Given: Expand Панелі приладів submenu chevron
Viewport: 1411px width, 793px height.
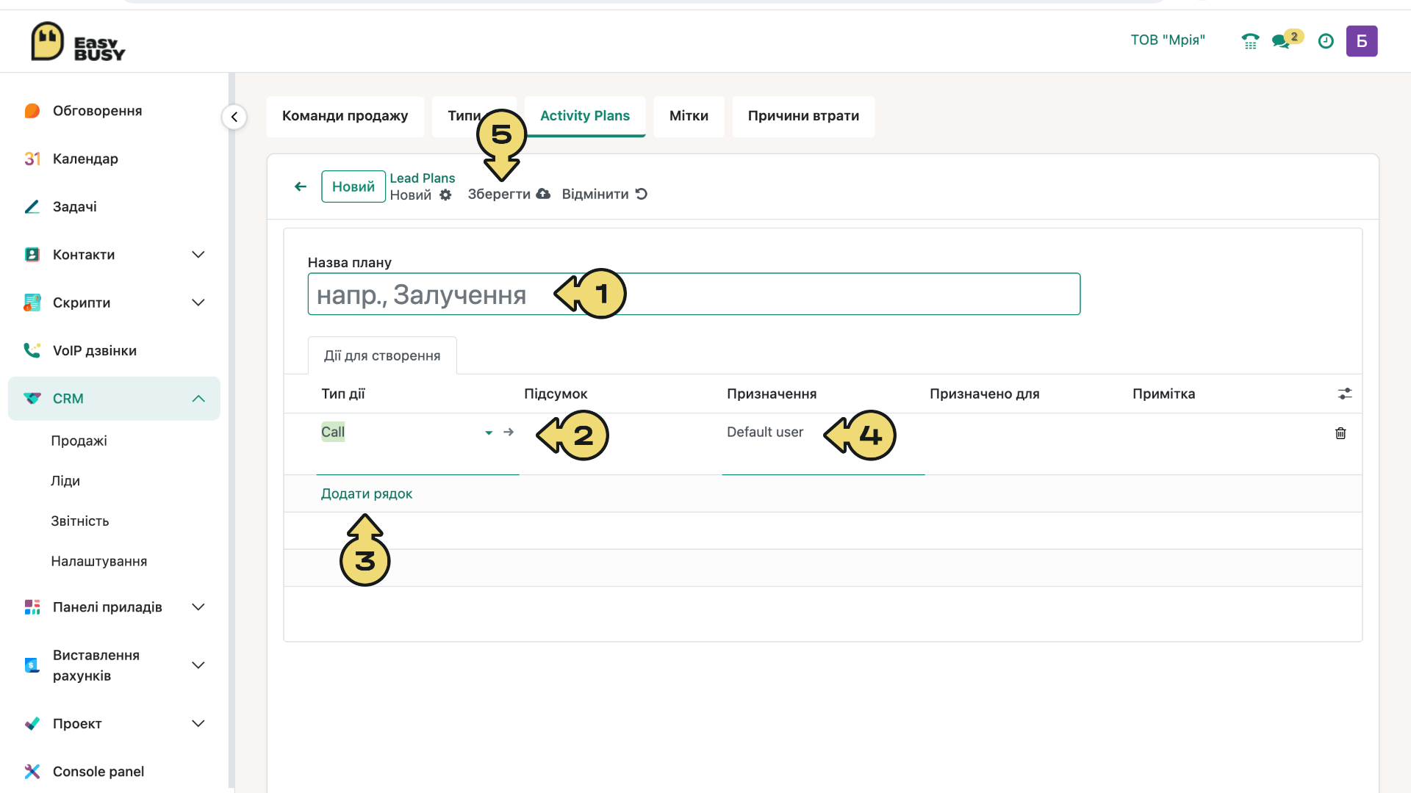Looking at the screenshot, I should coord(198,607).
